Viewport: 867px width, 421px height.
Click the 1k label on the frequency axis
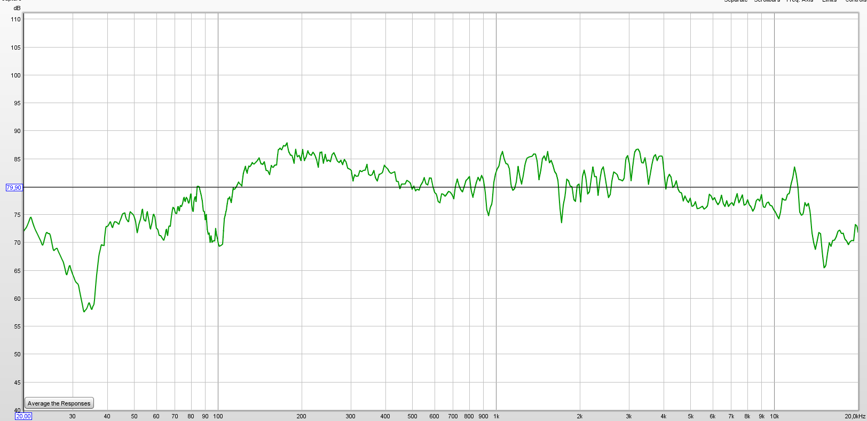tap(496, 416)
